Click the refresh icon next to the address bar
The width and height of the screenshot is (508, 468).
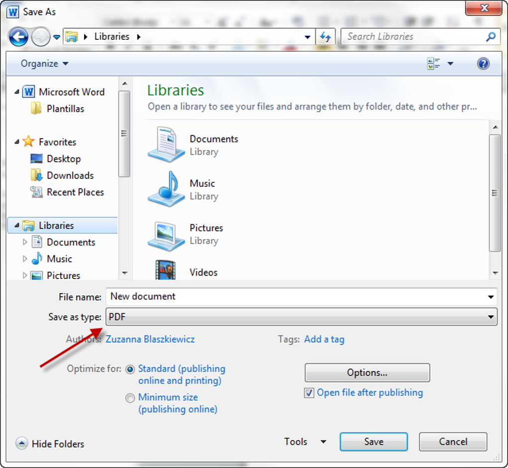pyautogui.click(x=325, y=36)
